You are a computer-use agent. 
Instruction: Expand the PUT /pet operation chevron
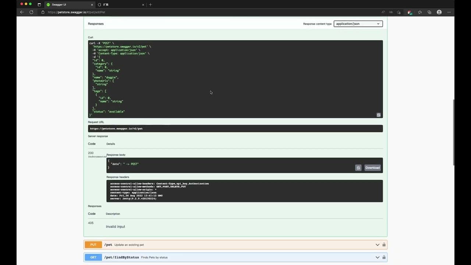click(x=377, y=245)
